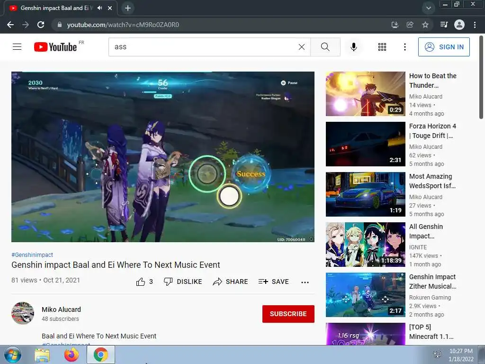Click the search magnifier button
485x364 pixels.
325,47
